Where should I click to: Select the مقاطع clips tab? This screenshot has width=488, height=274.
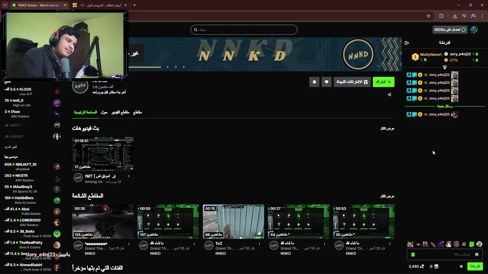click(137, 112)
